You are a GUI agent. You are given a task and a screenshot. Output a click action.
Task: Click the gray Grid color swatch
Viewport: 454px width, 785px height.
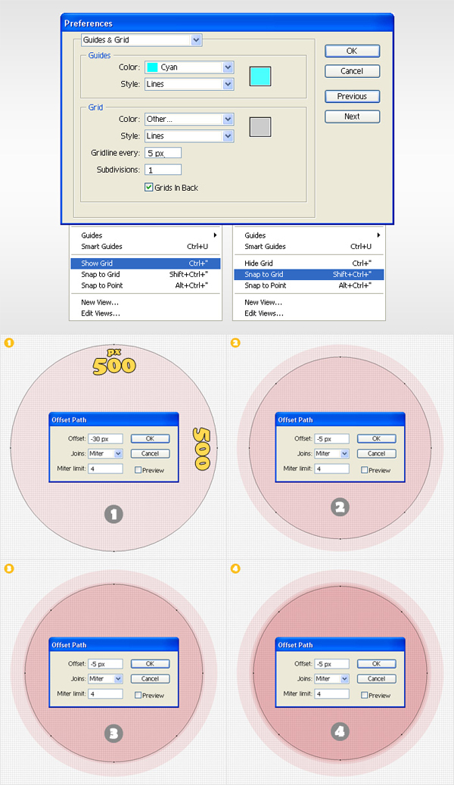[260, 127]
